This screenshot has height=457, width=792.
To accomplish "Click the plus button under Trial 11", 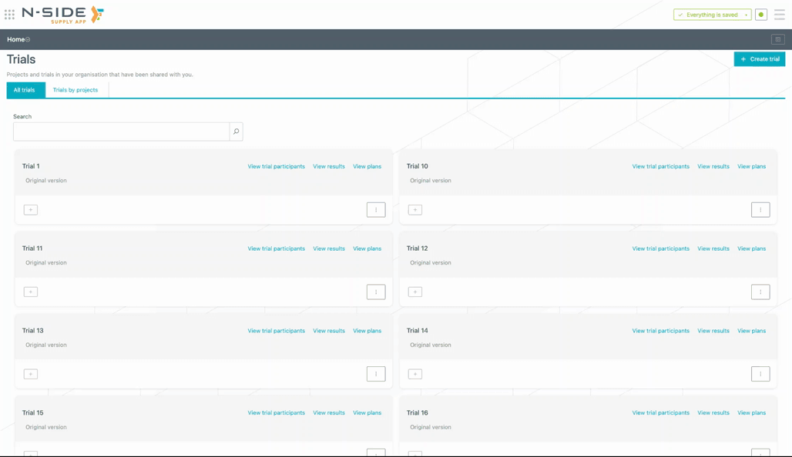I will coord(31,292).
